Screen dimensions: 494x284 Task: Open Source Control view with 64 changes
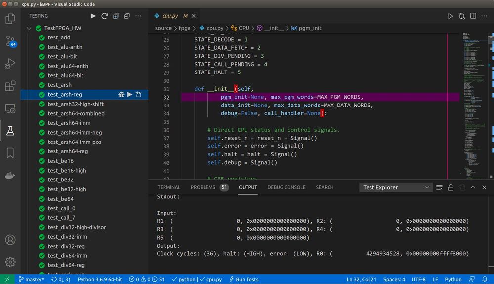tap(11, 41)
